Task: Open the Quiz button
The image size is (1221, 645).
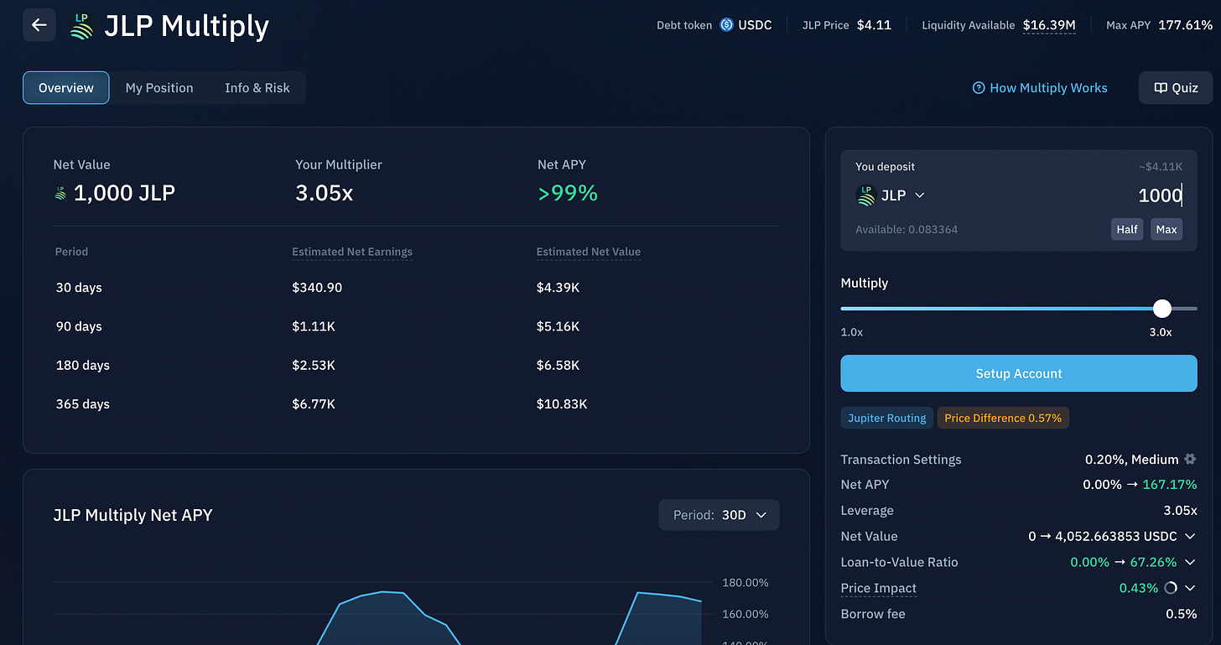Action: [x=1176, y=88]
